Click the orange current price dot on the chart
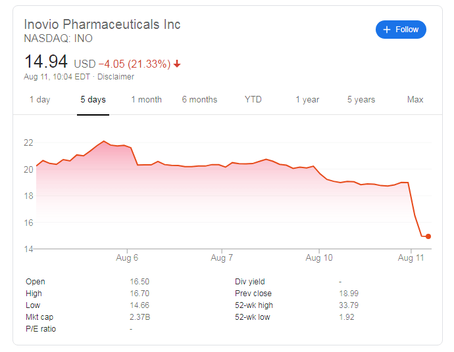454x352 pixels. coord(428,236)
